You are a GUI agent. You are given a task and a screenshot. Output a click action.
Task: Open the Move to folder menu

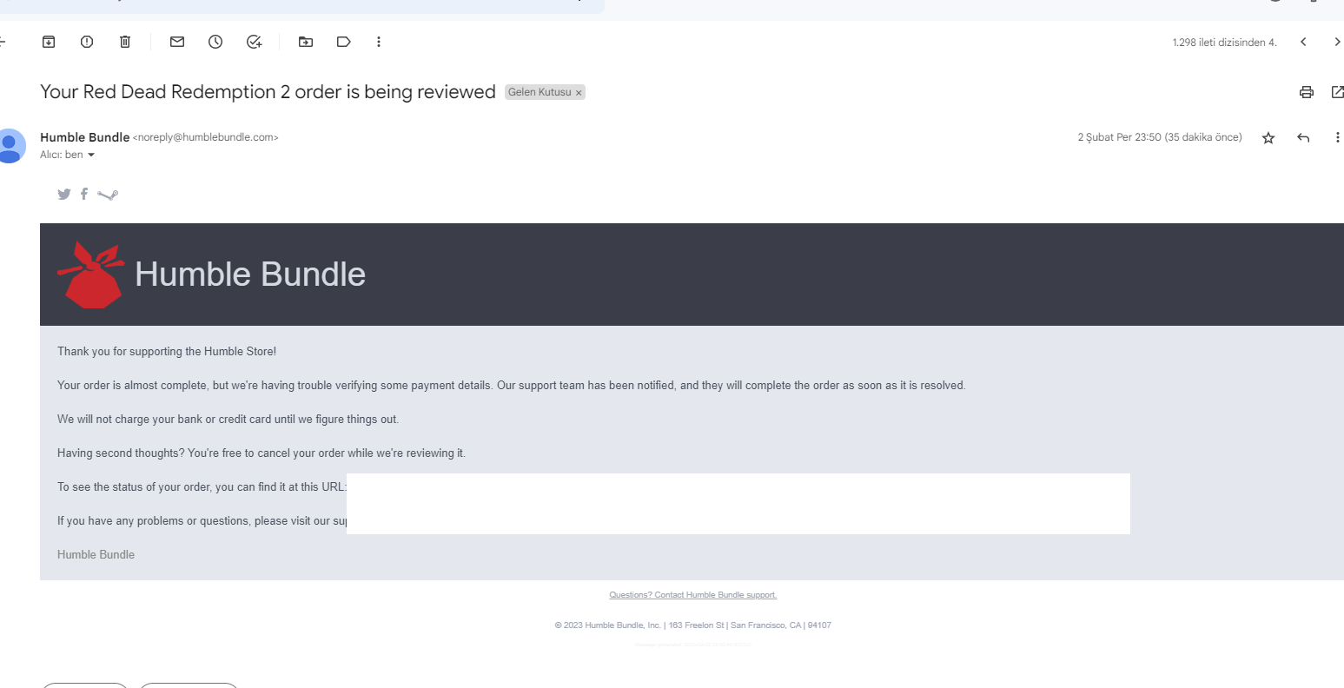(306, 42)
